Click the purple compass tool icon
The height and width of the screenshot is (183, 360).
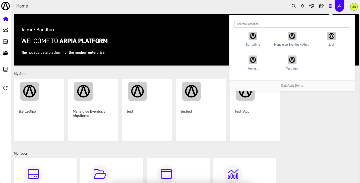tap(339, 6)
